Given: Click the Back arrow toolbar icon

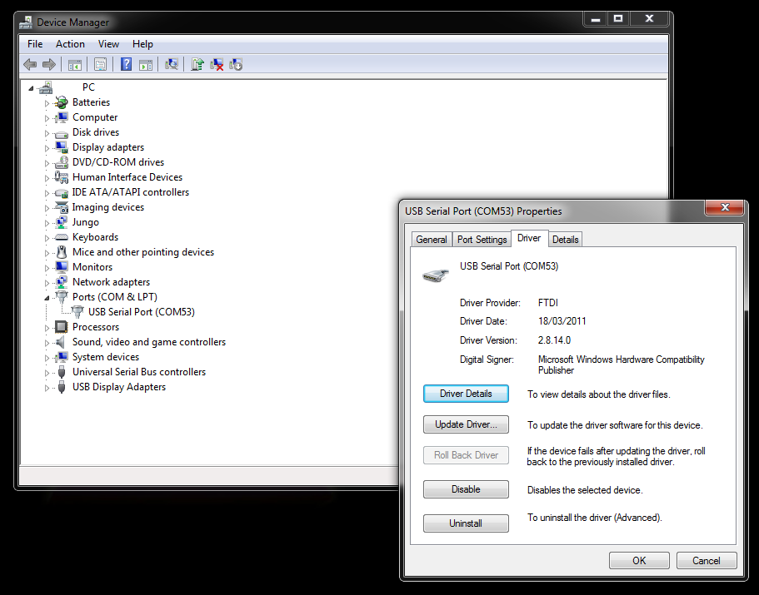Looking at the screenshot, I should (x=30, y=64).
